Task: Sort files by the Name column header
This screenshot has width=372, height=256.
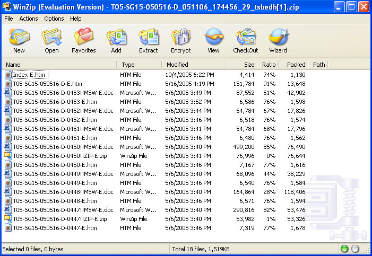Action: (x=59, y=65)
